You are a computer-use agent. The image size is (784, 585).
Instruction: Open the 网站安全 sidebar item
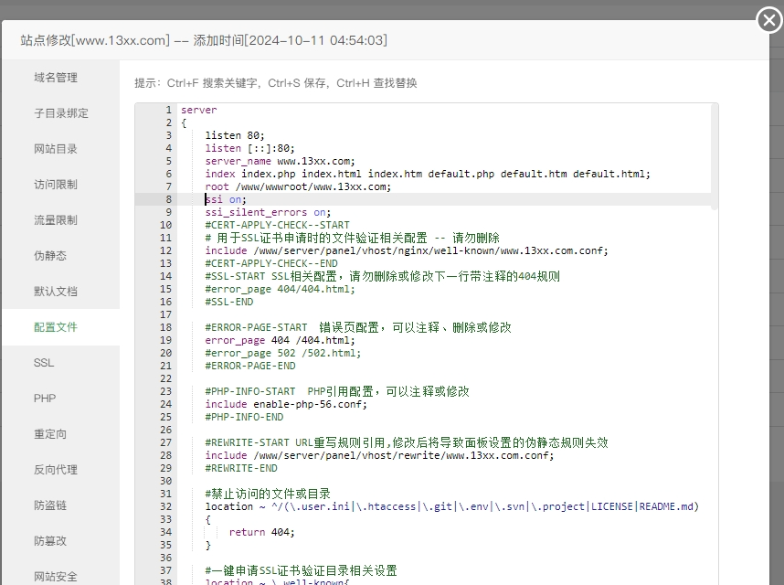tap(56, 576)
